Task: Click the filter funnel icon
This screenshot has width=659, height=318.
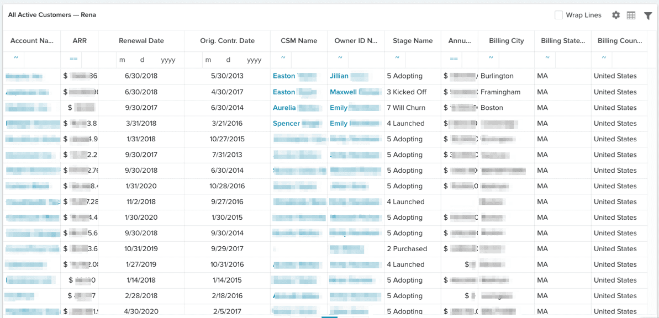Action: [648, 15]
